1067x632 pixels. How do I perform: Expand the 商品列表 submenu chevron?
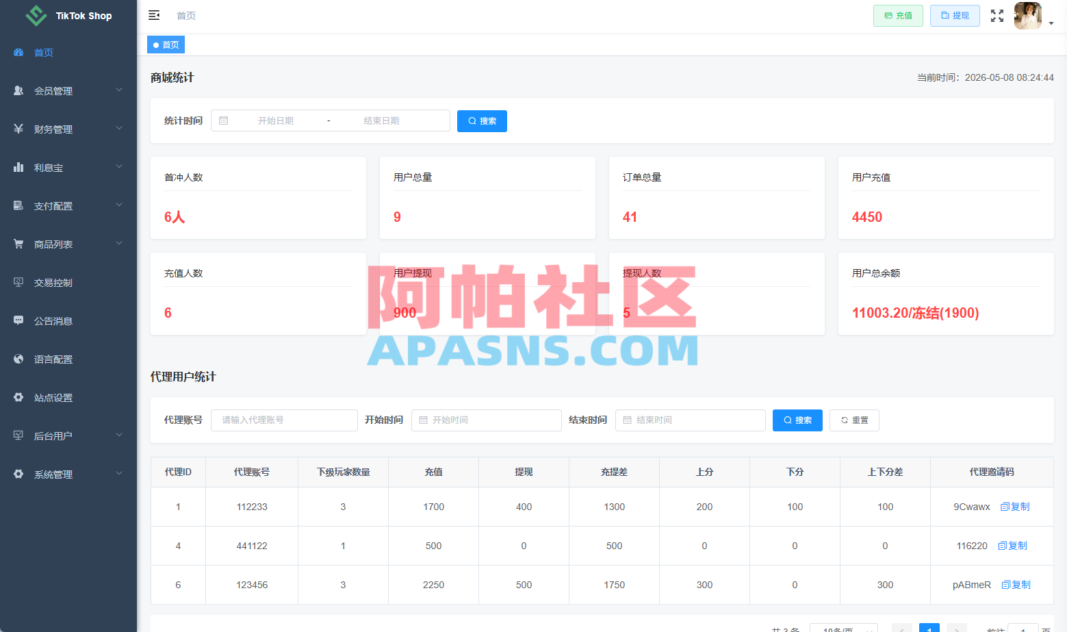point(119,243)
